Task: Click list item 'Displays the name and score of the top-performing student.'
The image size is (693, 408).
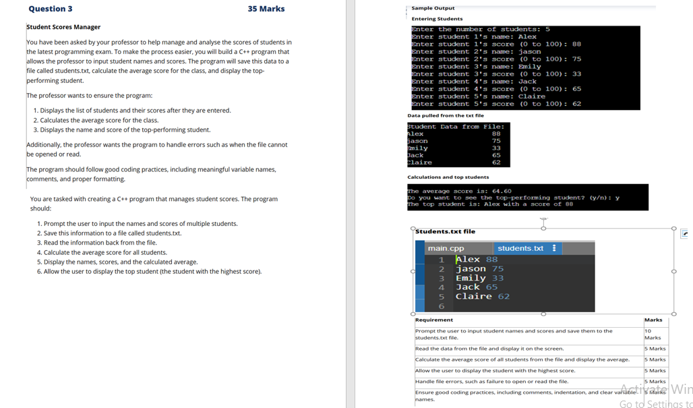Action: point(122,130)
